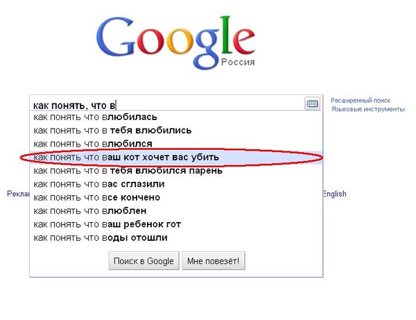
Task: Switch to the English version link
Action: click(x=334, y=194)
